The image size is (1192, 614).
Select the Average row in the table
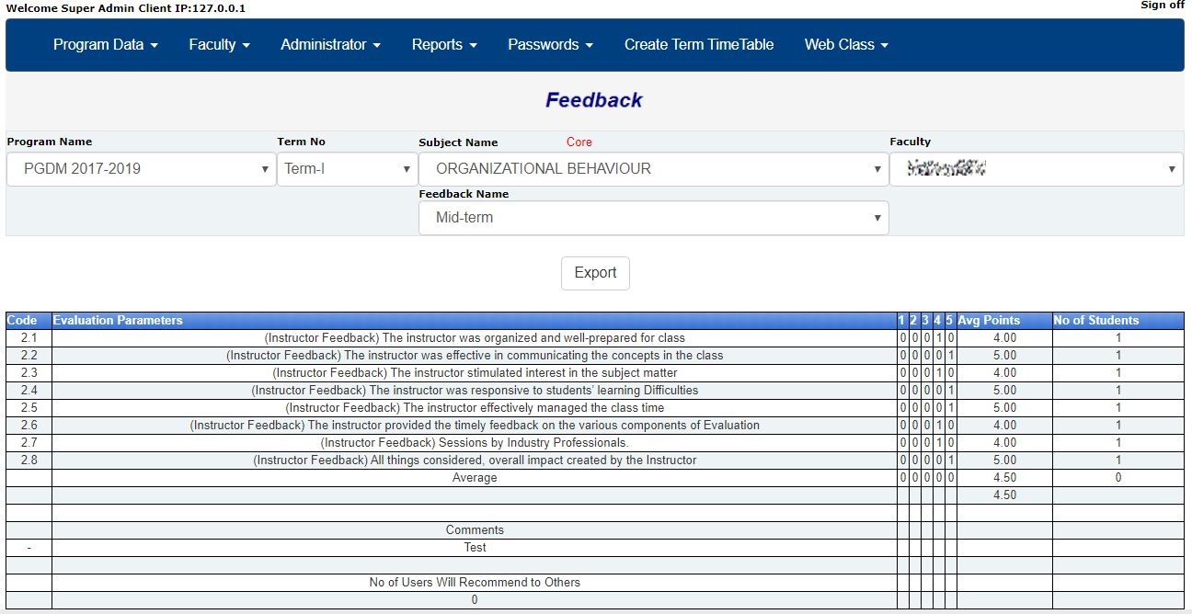475,477
